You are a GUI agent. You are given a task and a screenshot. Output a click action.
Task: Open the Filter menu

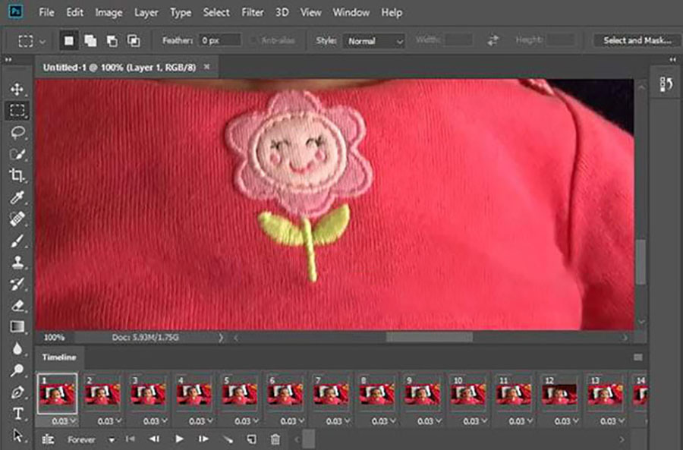(x=252, y=13)
